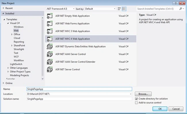Switch to medium icons list view
This screenshot has width=187, height=114.
pos(124,9)
